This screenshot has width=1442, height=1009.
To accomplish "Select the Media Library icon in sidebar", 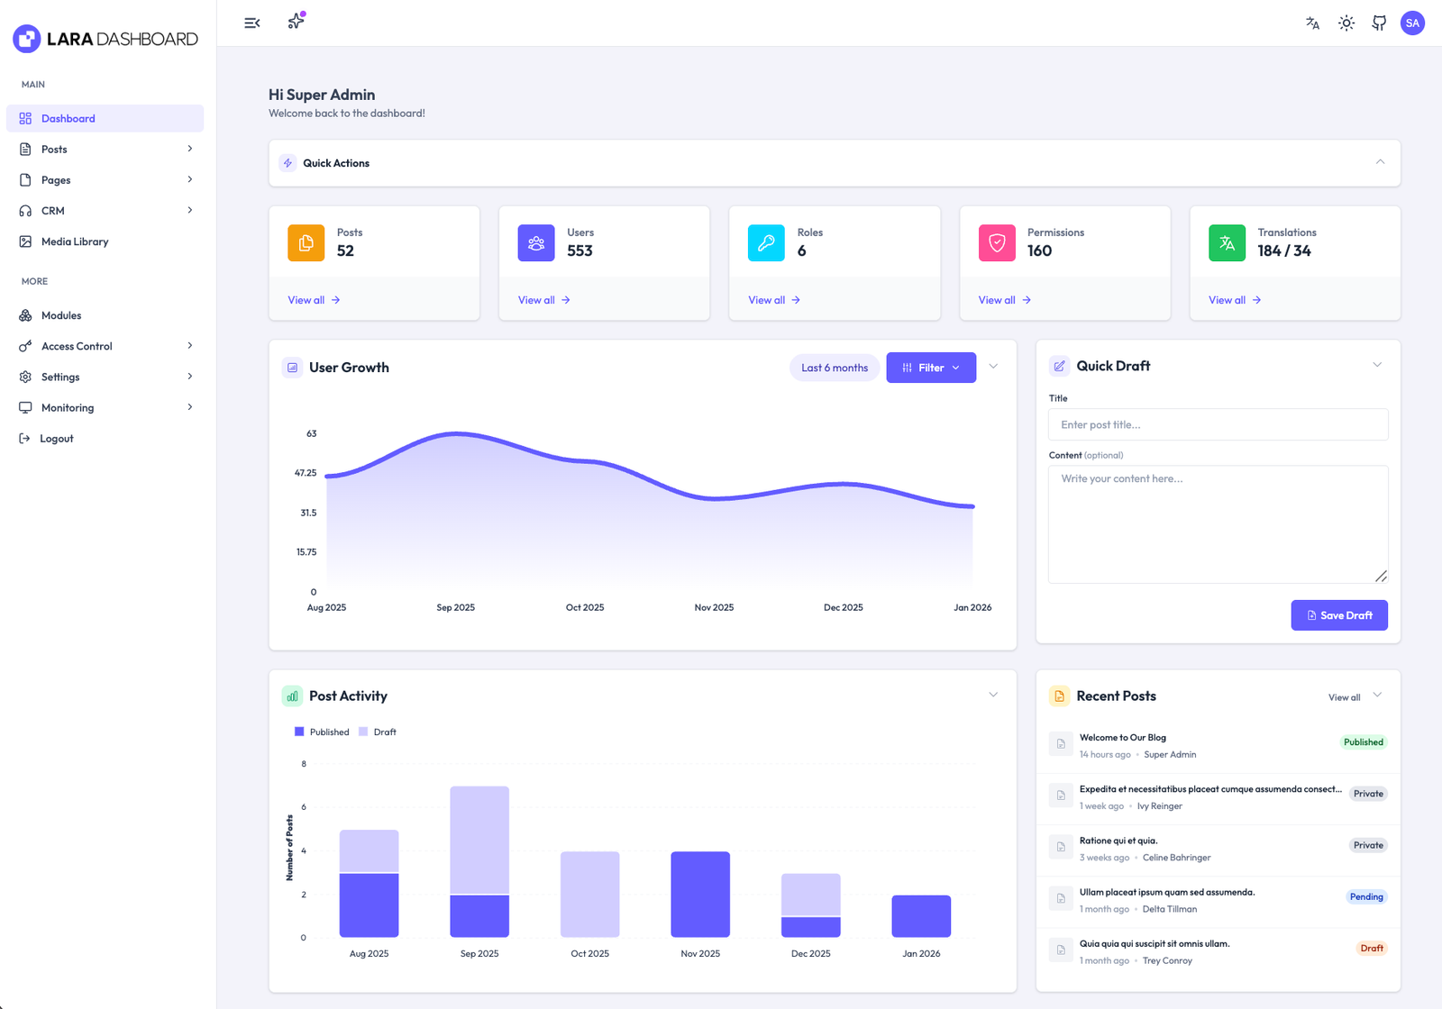I will tap(25, 241).
